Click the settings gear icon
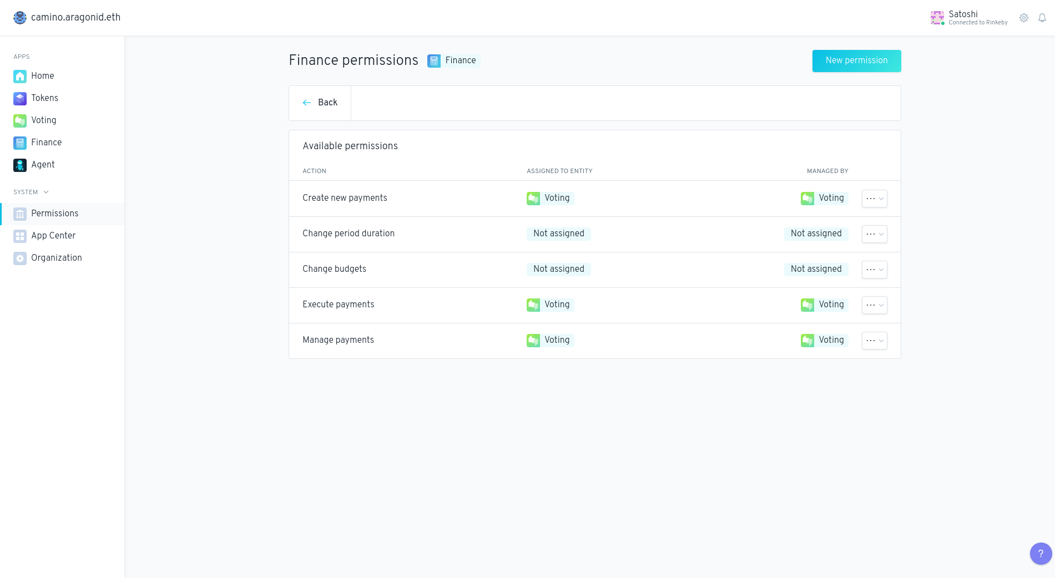Screen dimensions: 1055x578 (x=1024, y=18)
